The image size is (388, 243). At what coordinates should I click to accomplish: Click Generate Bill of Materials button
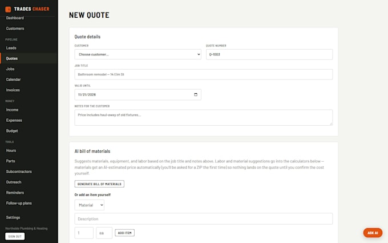tap(99, 184)
